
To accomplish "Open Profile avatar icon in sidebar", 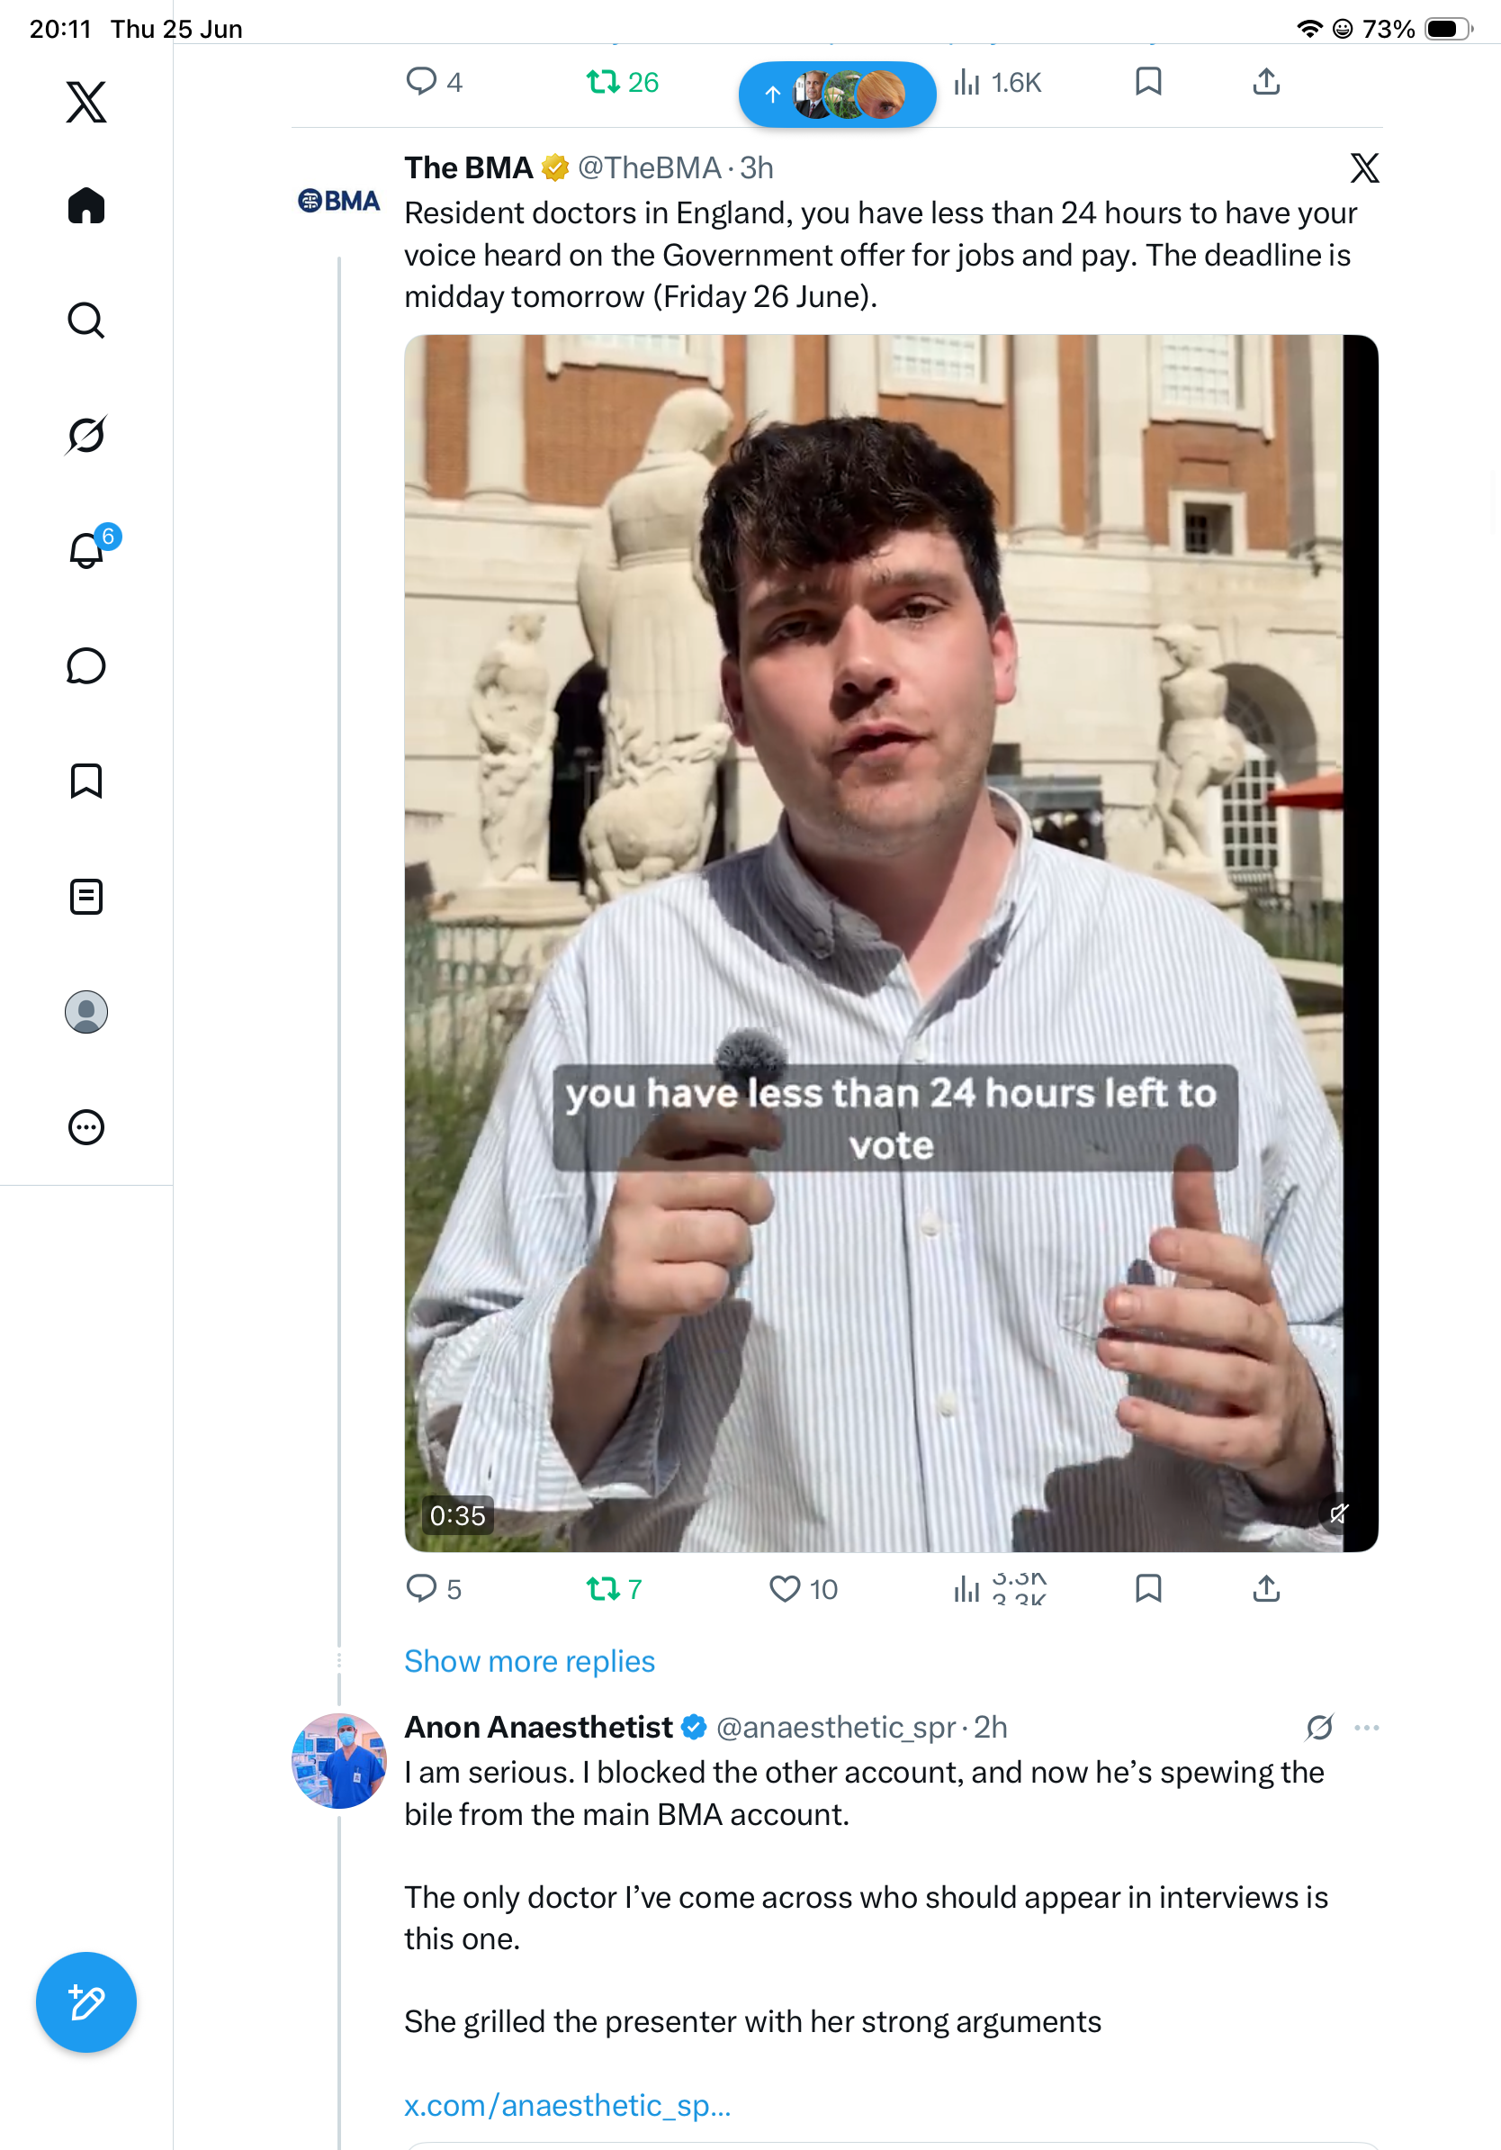I will (86, 1012).
